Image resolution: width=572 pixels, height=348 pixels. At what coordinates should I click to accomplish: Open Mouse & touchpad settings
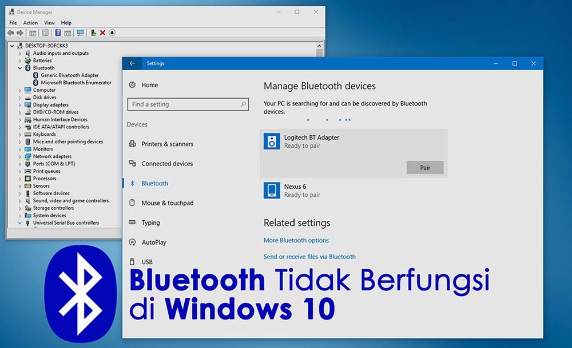(x=168, y=203)
